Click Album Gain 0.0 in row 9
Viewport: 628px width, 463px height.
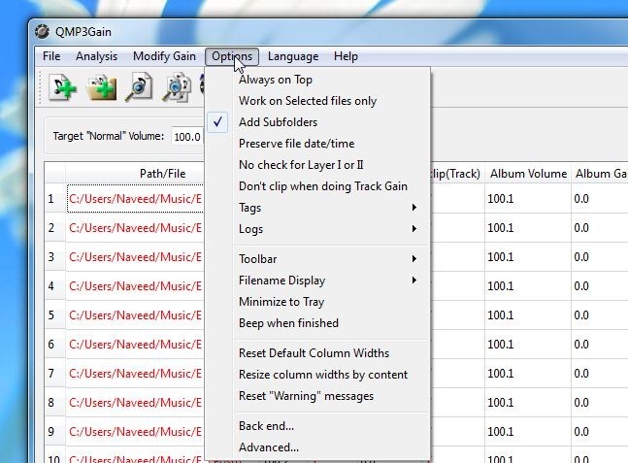pyautogui.click(x=600, y=432)
